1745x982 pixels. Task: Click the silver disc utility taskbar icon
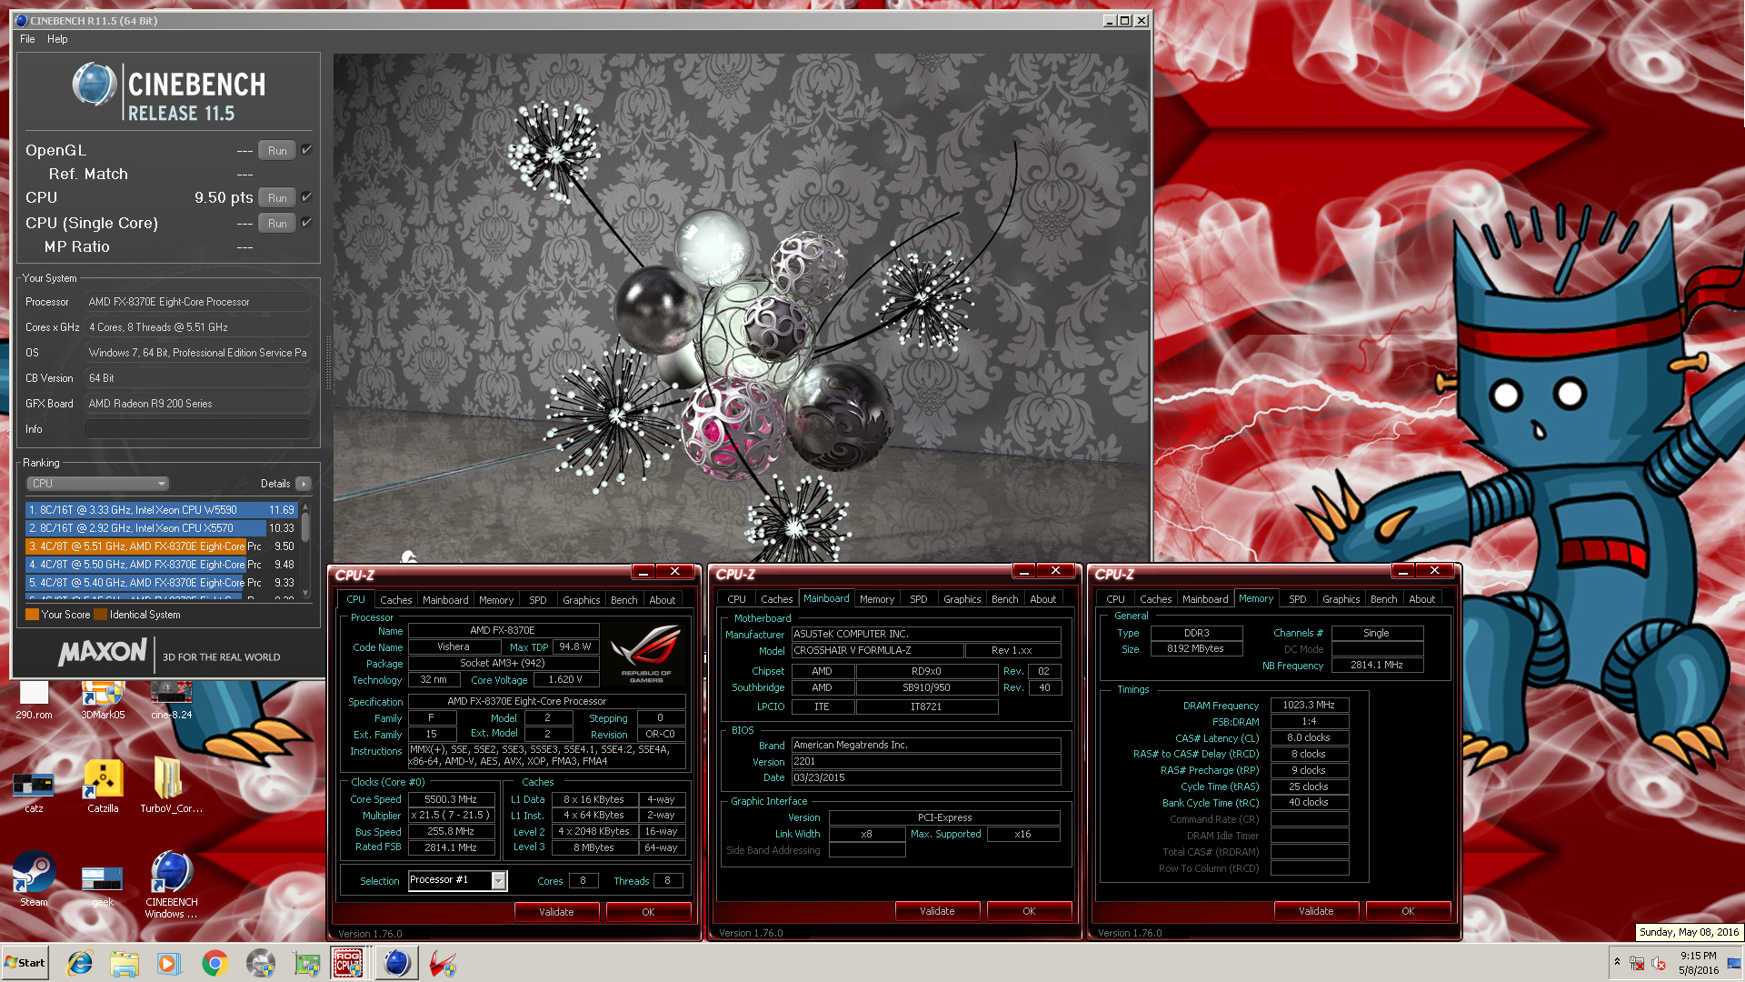[260, 963]
